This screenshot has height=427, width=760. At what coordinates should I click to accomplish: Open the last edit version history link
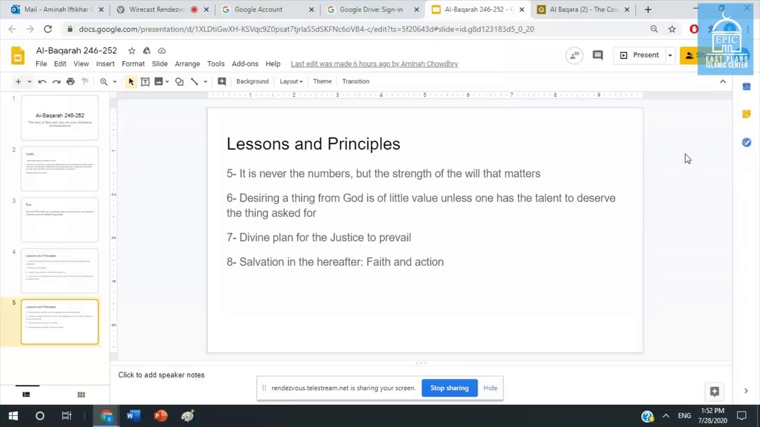pyautogui.click(x=374, y=64)
